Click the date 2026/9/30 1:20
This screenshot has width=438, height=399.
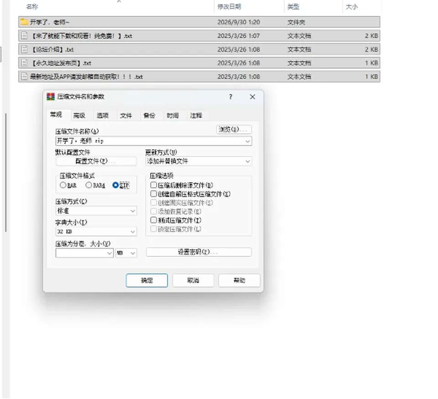point(239,22)
